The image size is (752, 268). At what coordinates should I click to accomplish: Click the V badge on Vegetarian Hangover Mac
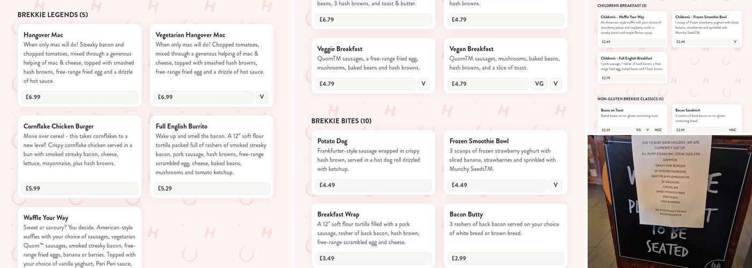coord(262,97)
